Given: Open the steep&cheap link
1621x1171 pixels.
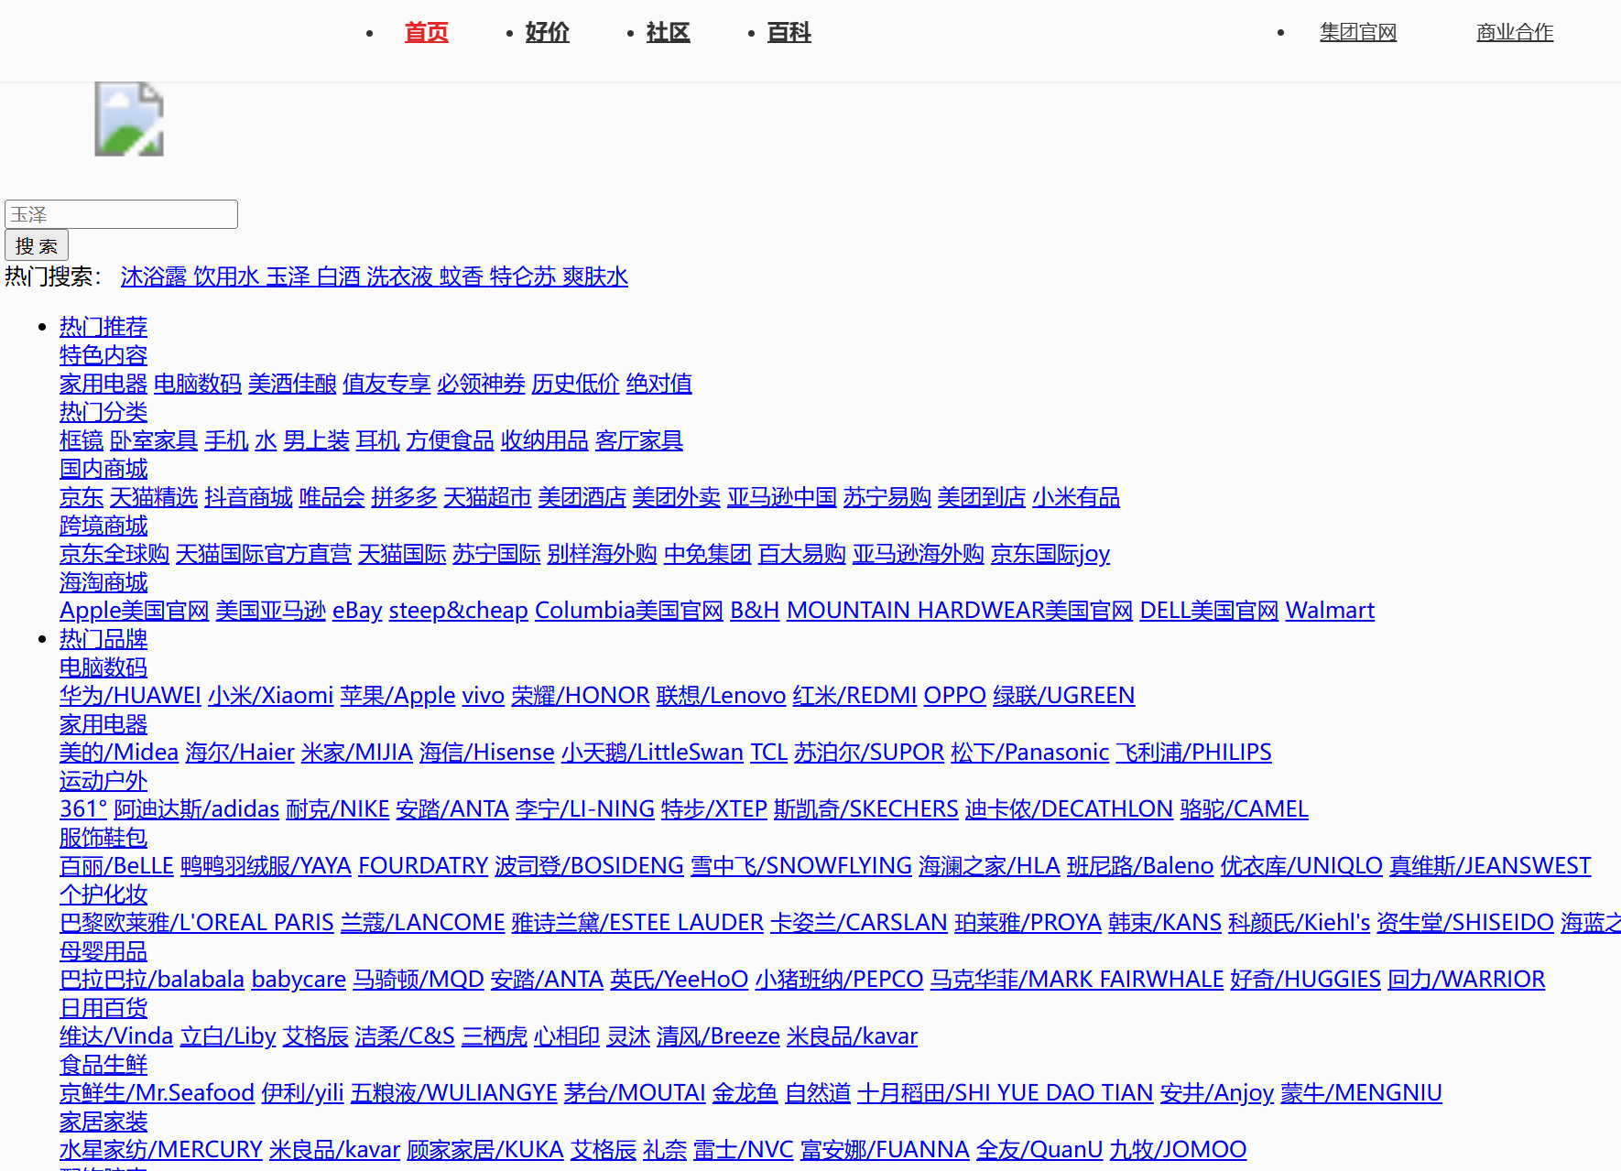Looking at the screenshot, I should [x=459, y=611].
